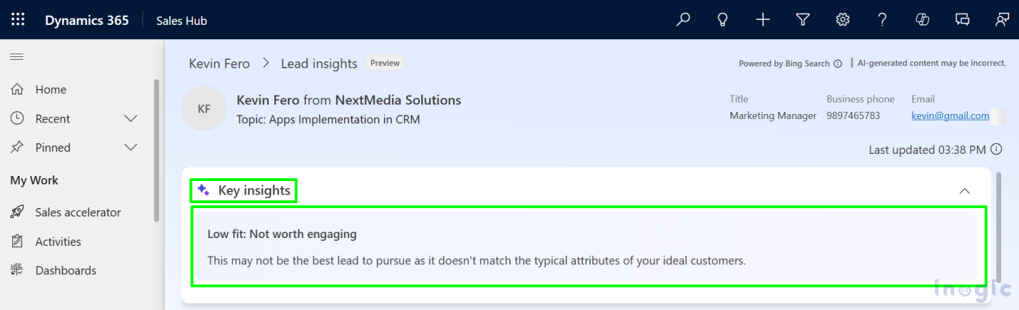Click the Marketing Manager title text
The width and height of the screenshot is (1019, 310).
[x=773, y=115]
